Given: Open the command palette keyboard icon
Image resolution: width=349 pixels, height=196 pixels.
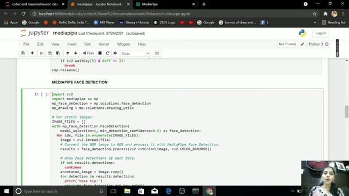Looking at the screenshot, I should (157, 53).
